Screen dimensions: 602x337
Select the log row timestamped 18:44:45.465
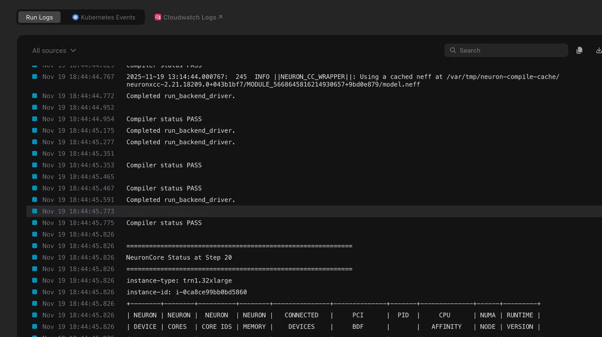tap(314, 177)
